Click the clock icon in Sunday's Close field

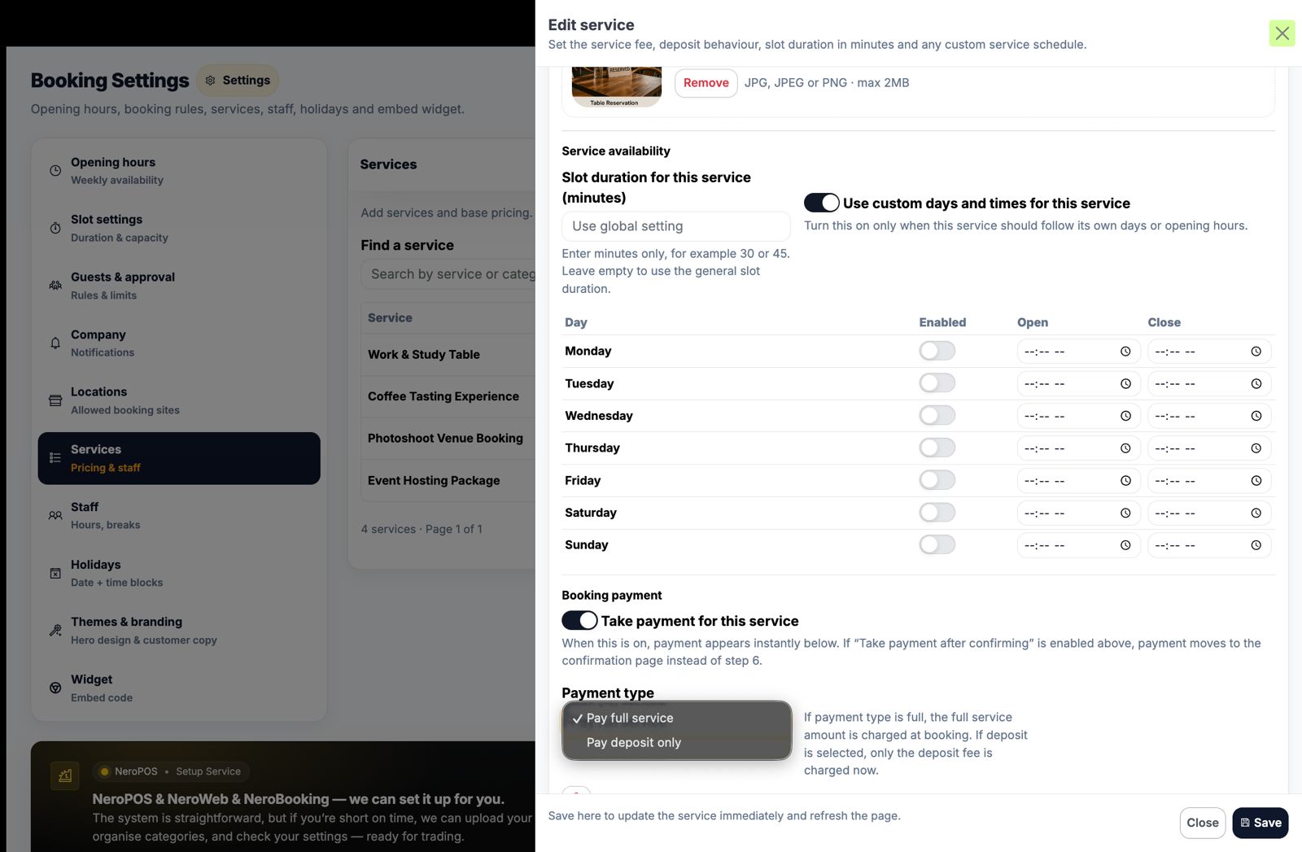click(x=1256, y=545)
